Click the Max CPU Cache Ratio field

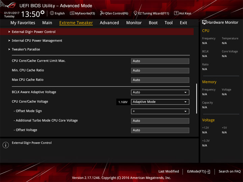(x=160, y=80)
